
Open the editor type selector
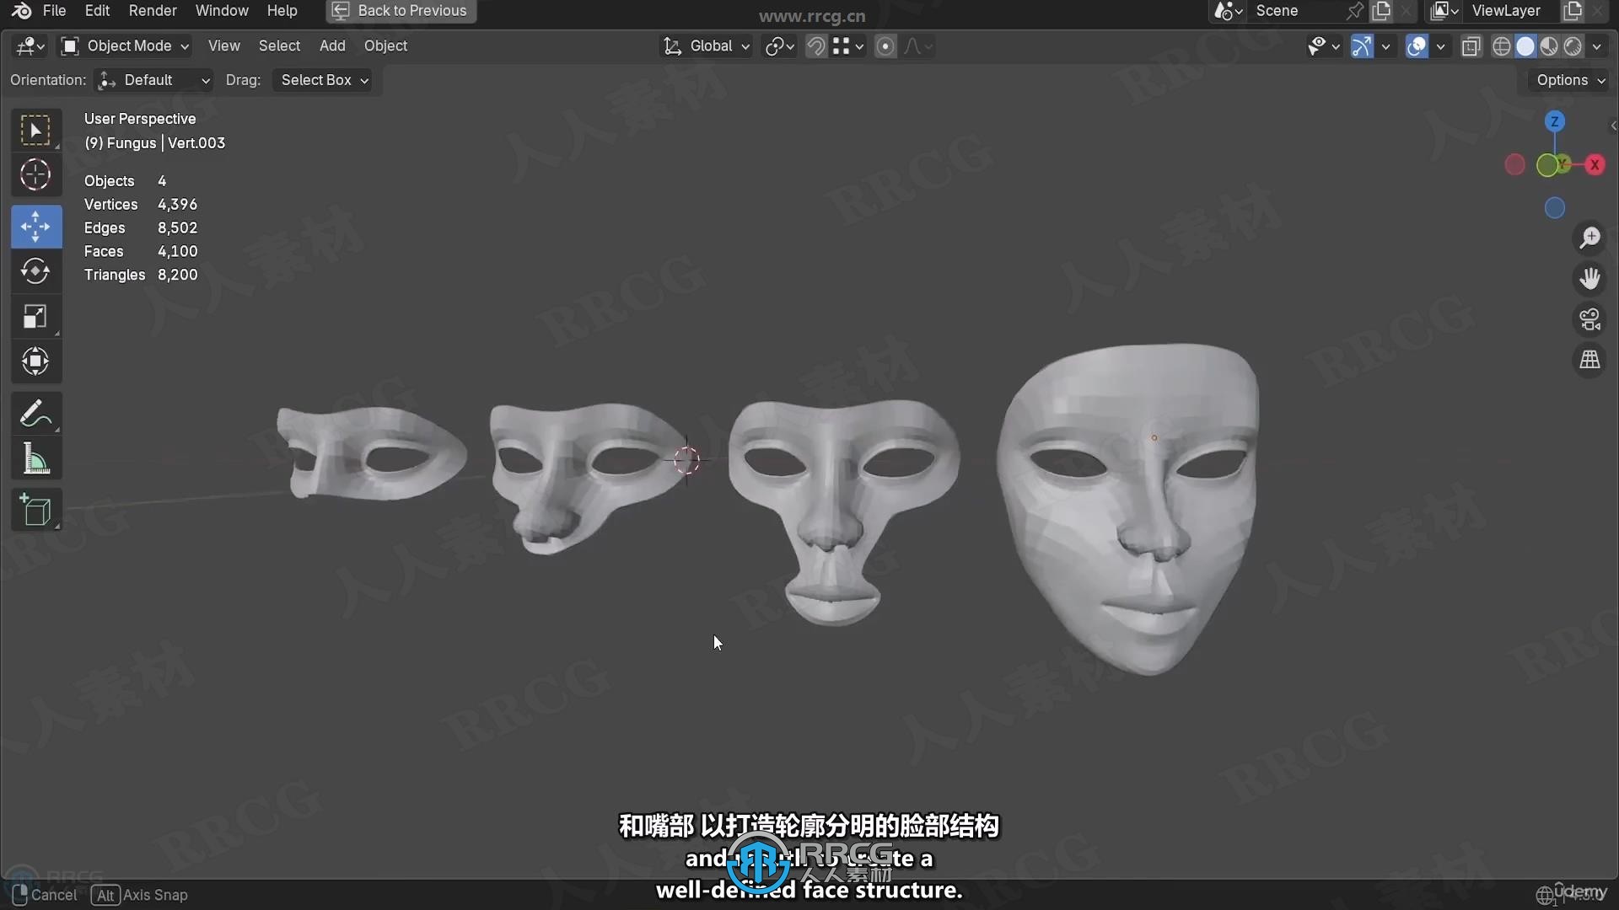pos(30,46)
